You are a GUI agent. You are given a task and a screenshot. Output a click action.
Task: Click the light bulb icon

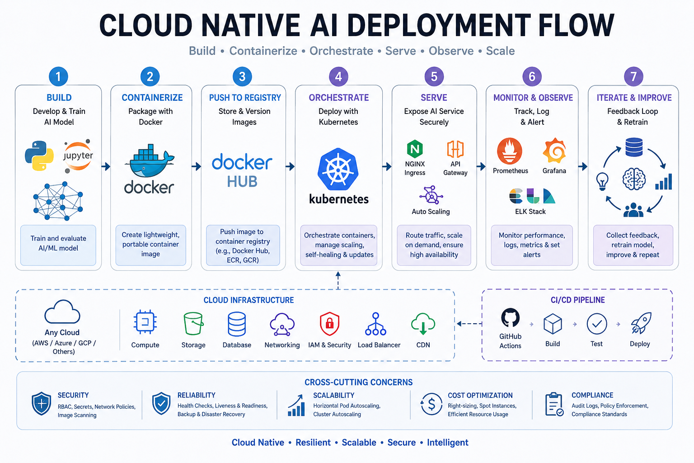tap(602, 181)
